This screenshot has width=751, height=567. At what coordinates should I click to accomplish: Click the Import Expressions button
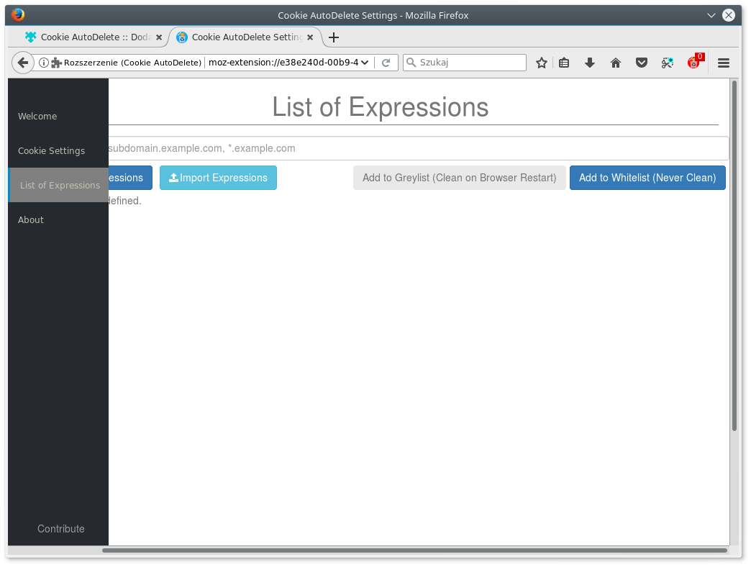coord(218,178)
